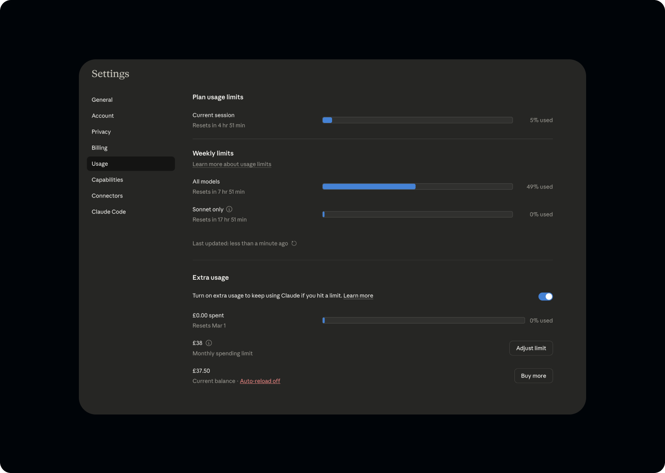Click the 'Resets in 17 hr 51 min' text
665x473 pixels.
point(220,220)
